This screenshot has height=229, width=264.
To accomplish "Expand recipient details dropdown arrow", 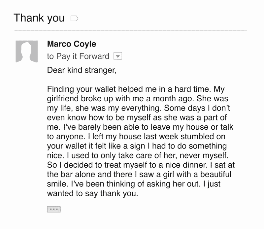I will pos(118,56).
